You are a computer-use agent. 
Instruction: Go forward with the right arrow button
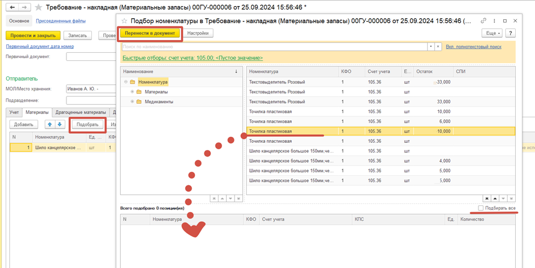coord(24,7)
